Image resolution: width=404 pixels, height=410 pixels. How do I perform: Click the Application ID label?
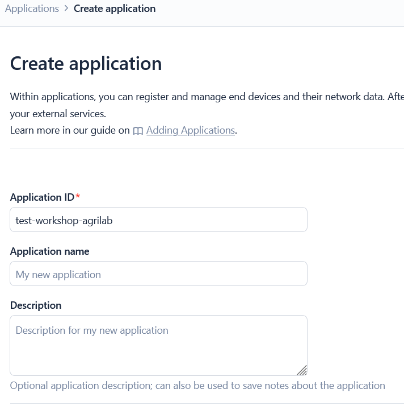click(x=42, y=197)
